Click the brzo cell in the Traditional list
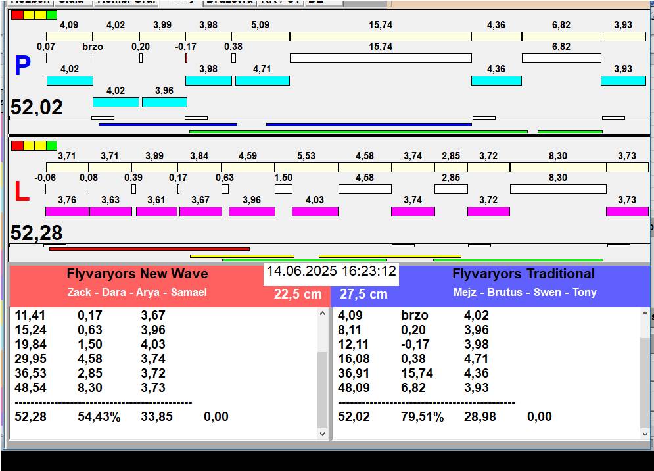654x471 pixels. coord(415,315)
